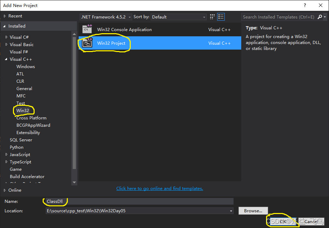Collapse the Visual C++ tree node

(6, 59)
